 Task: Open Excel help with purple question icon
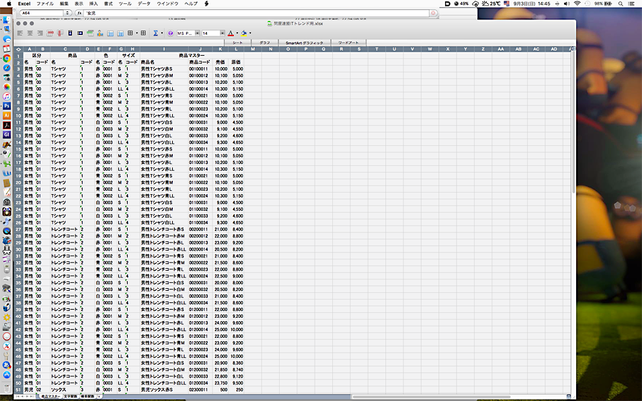click(x=170, y=33)
